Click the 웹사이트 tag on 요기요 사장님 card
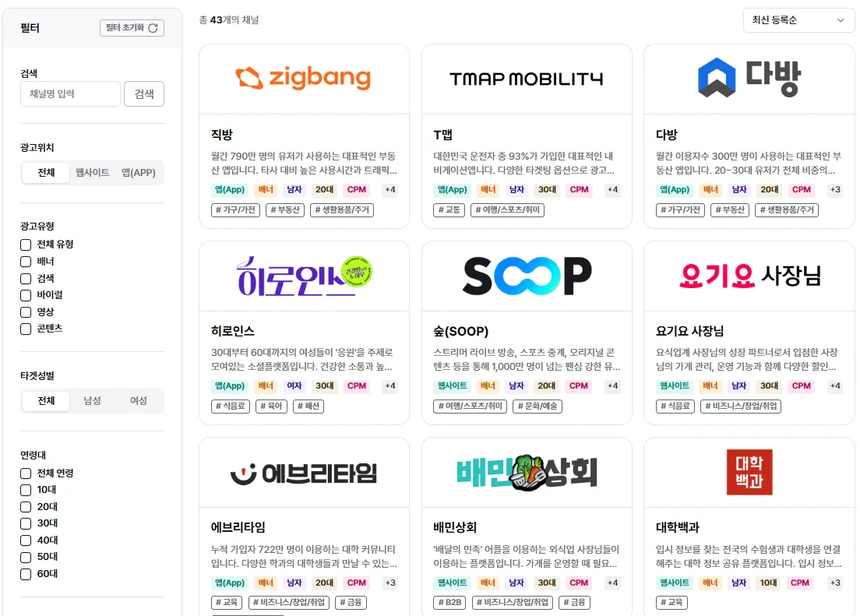This screenshot has width=860, height=616. coord(675,386)
